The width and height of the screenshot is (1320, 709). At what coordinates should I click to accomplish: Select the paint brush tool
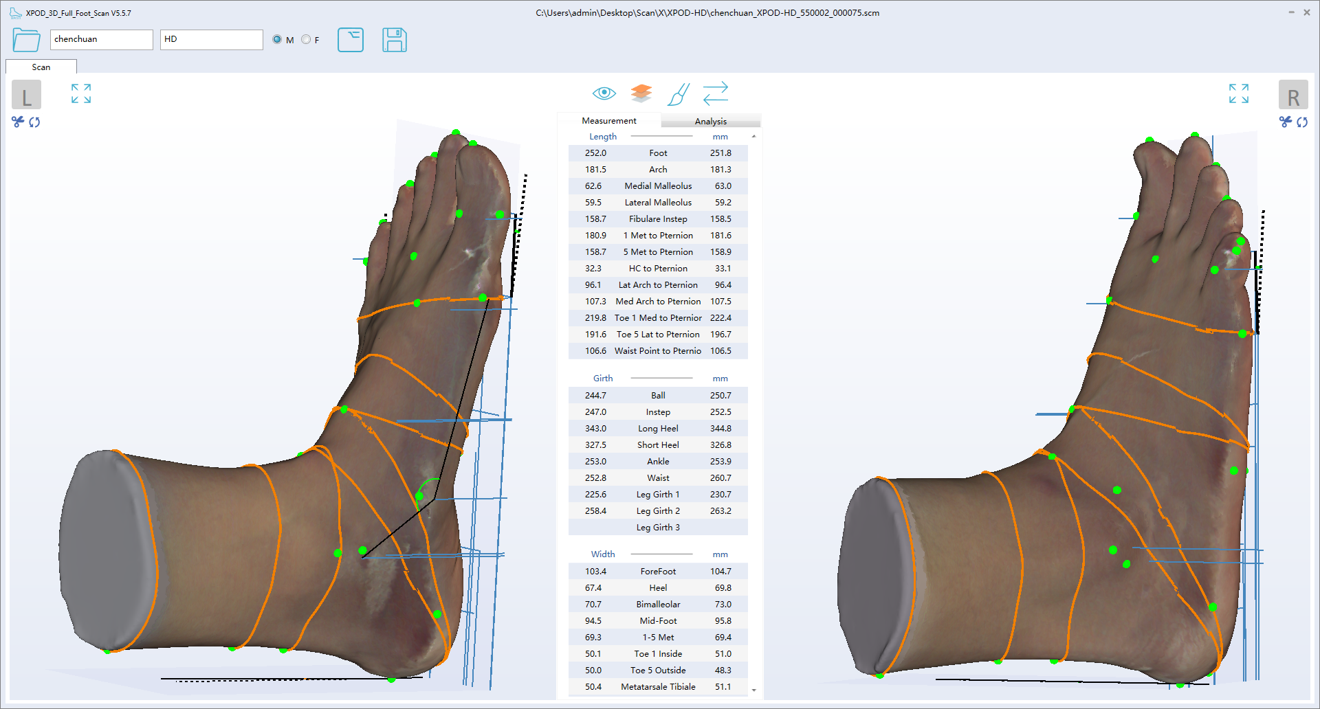[678, 94]
